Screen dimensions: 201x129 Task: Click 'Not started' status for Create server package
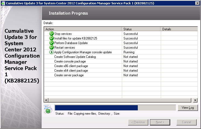(x=130, y=75)
